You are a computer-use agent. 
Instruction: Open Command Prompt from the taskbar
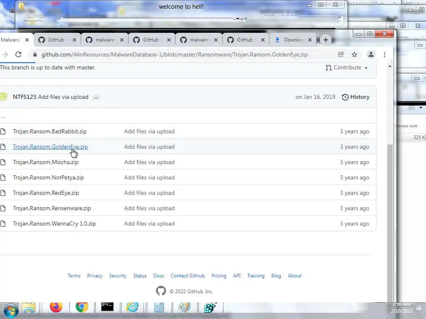(x=107, y=307)
